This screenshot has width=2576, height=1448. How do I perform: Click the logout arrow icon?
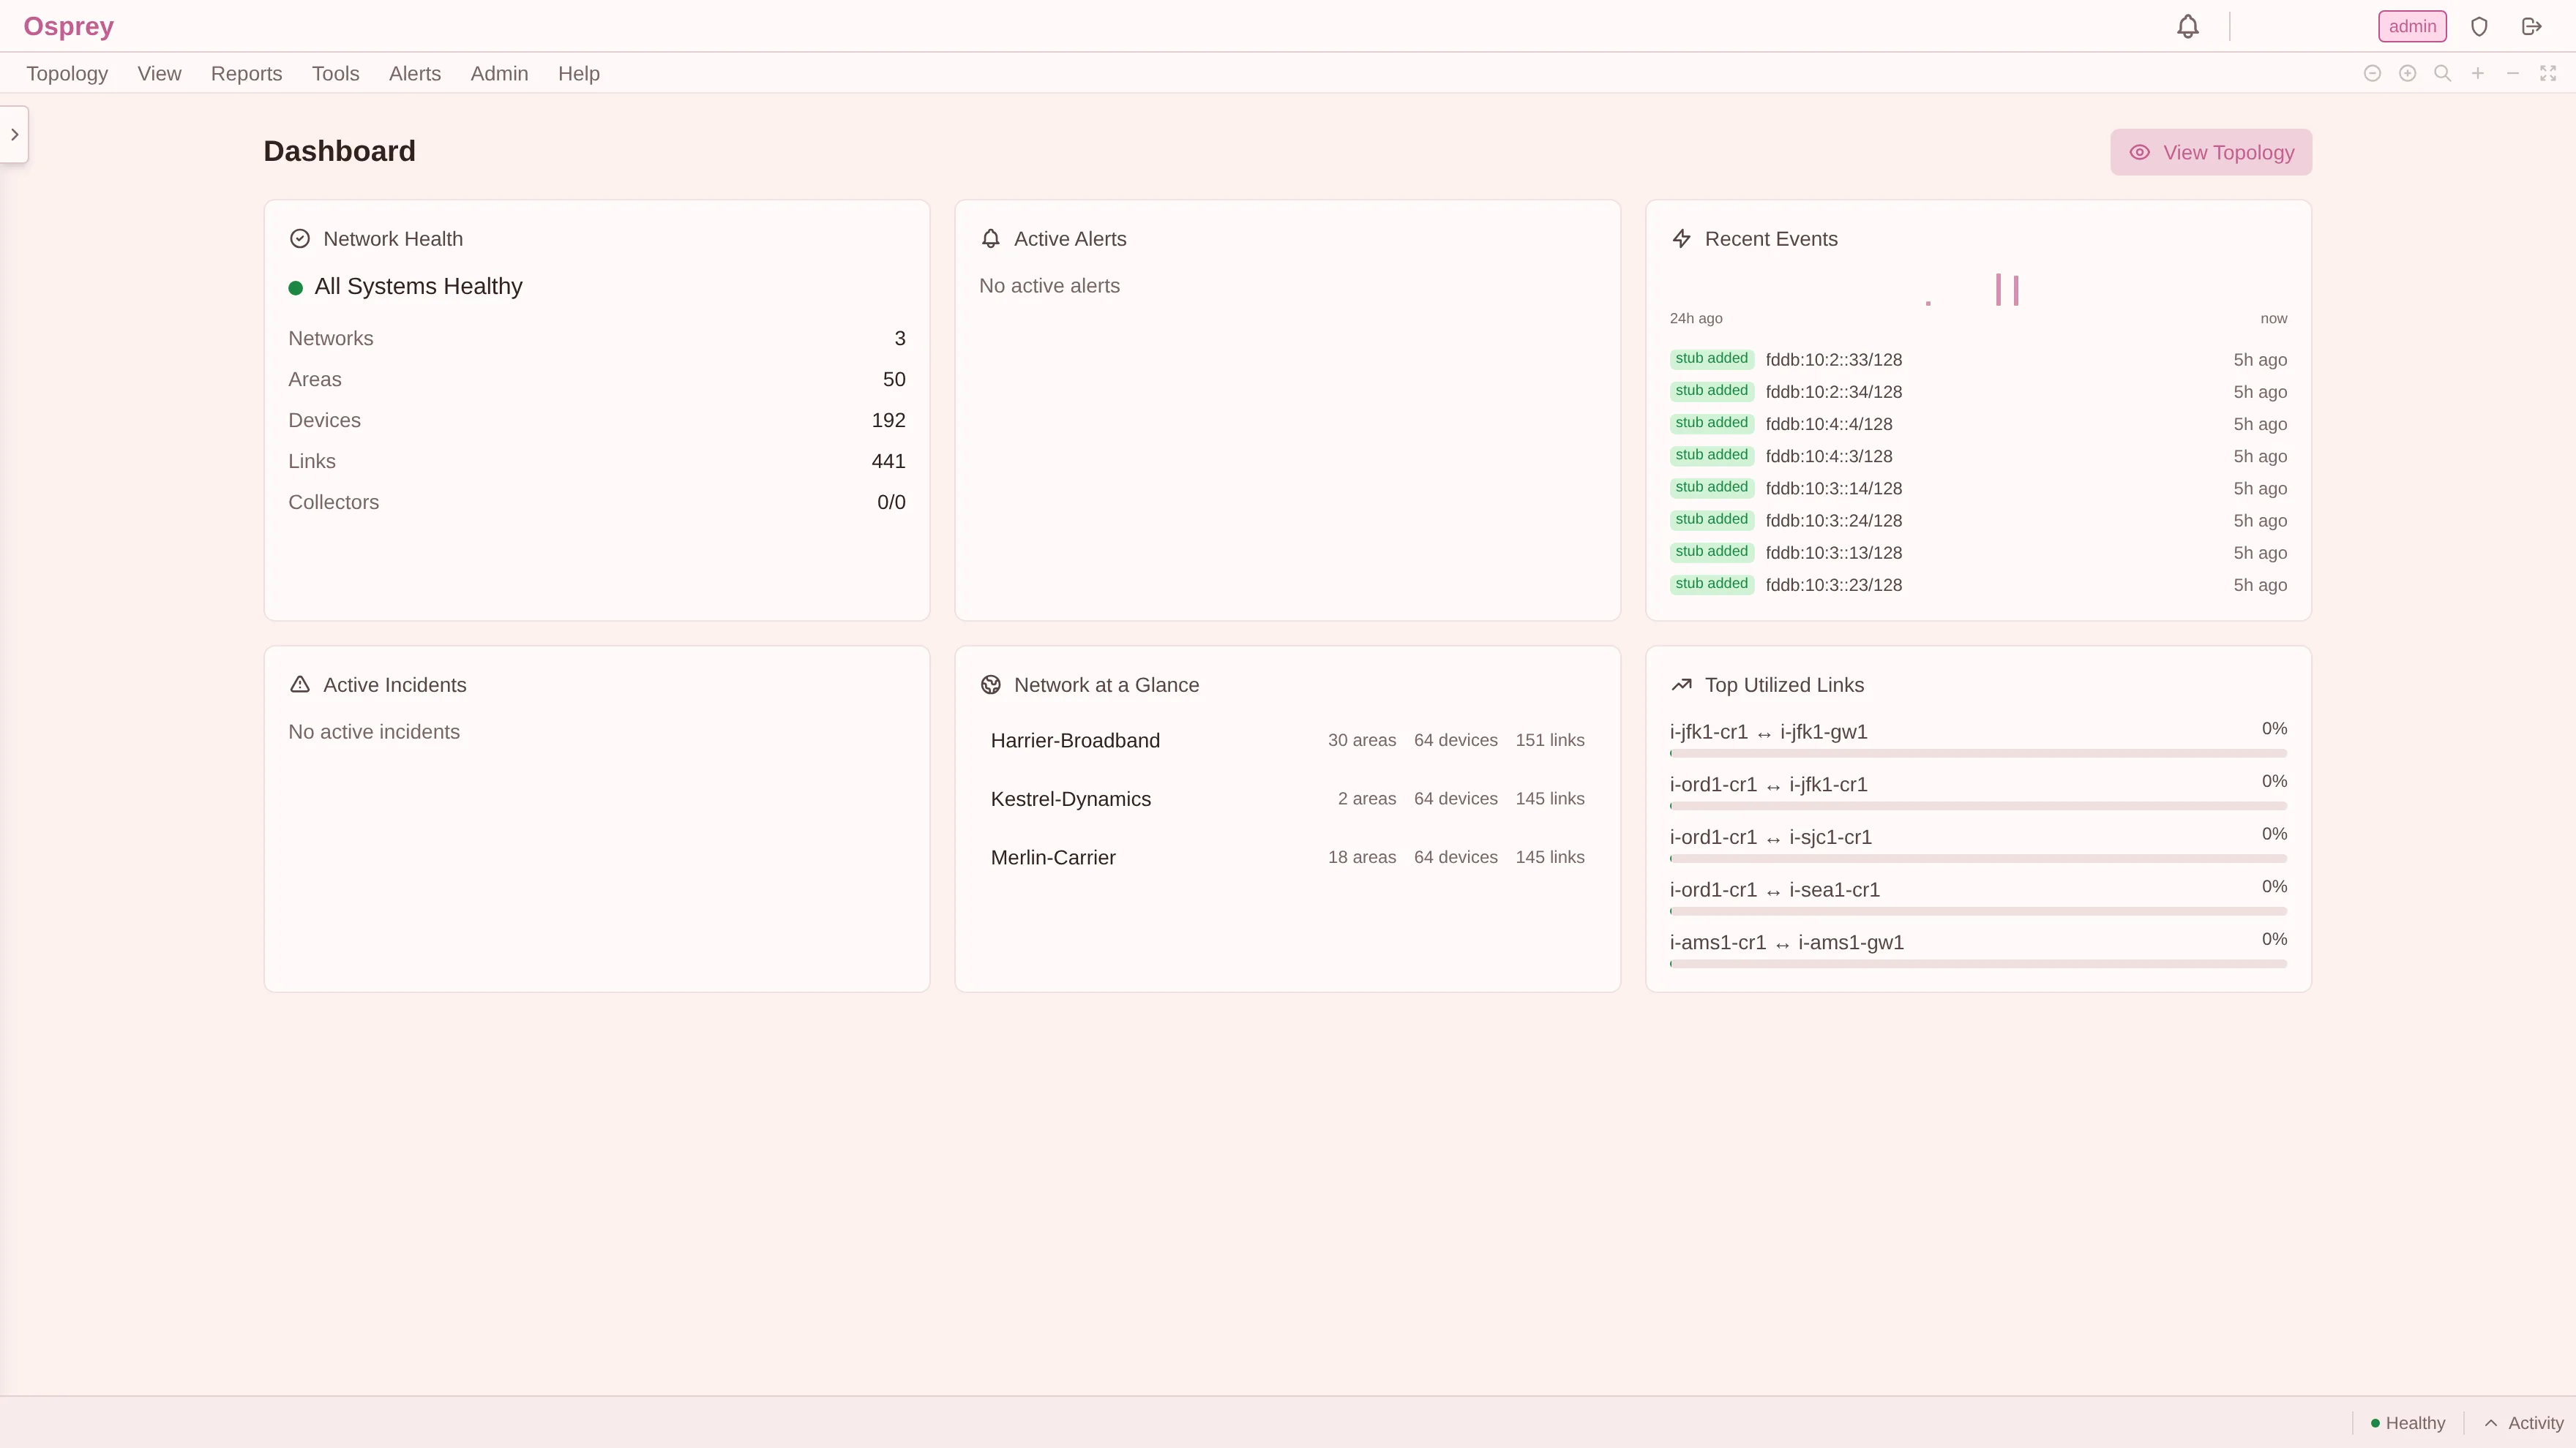[2532, 27]
